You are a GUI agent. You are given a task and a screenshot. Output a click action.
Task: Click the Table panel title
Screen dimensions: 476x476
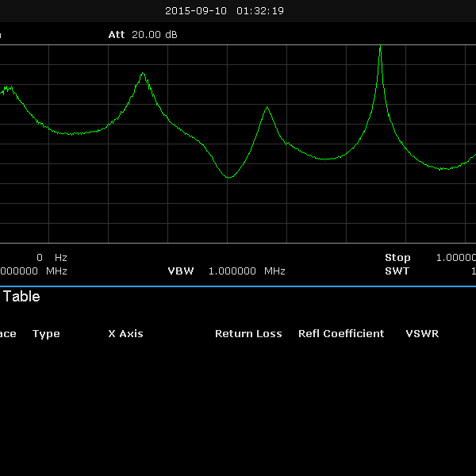tap(21, 297)
